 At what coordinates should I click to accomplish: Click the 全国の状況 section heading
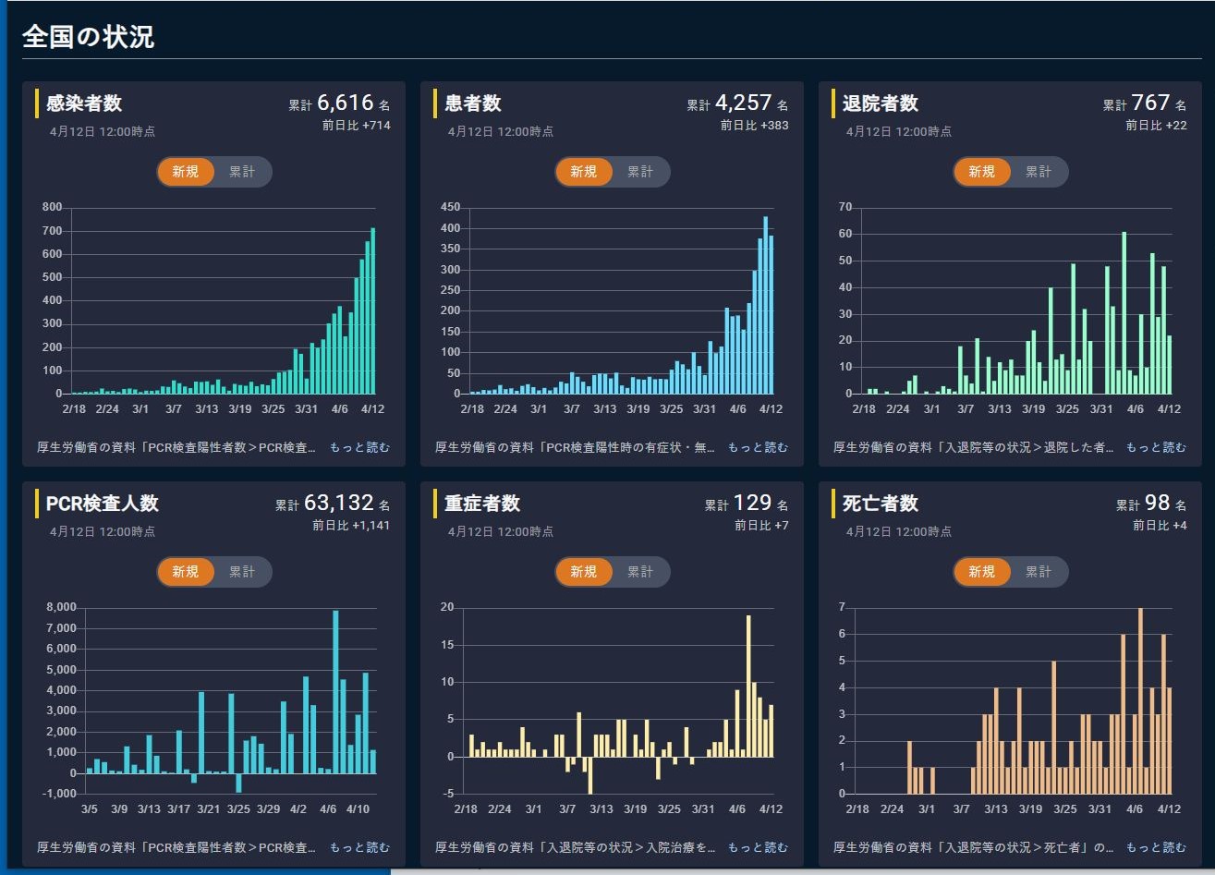88,37
